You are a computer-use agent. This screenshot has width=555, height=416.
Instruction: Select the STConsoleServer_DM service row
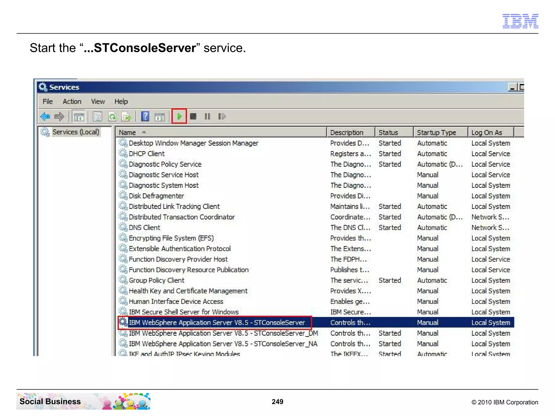pos(316,333)
